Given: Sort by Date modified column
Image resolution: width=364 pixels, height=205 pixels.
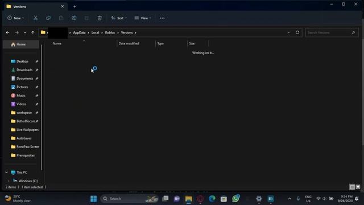Looking at the screenshot, I should 136,43.
